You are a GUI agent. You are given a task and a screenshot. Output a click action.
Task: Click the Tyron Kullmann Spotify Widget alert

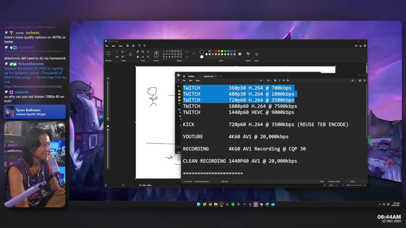(x=35, y=112)
